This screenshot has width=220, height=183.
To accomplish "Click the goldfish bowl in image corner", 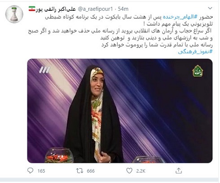I will point(59,155).
